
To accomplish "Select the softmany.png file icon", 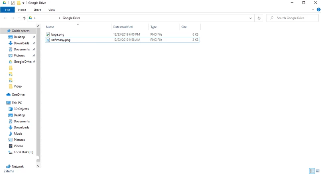I will pyautogui.click(x=48, y=40).
